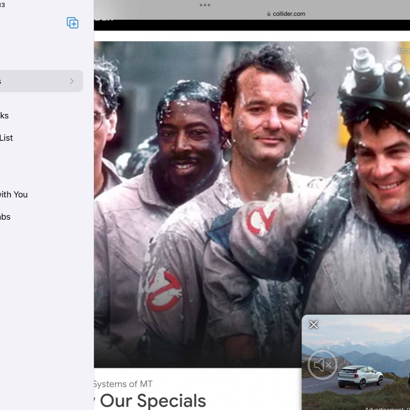The image size is (410, 410).
Task: Tap the new tab group icon
Action: tap(72, 23)
